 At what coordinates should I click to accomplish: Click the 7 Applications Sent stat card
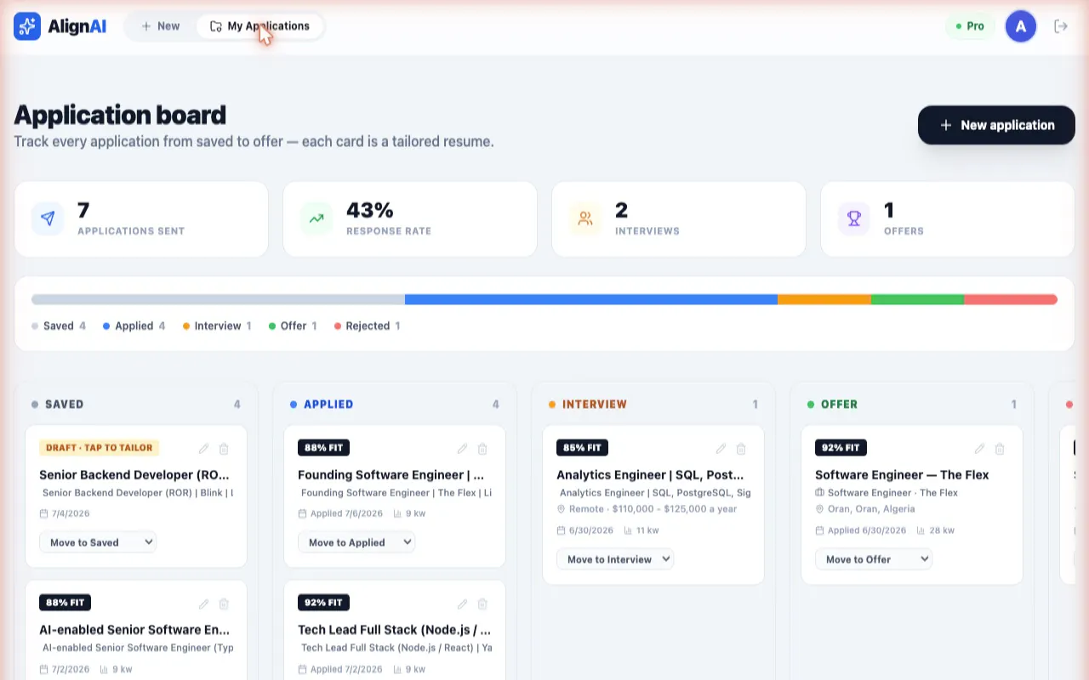click(141, 218)
